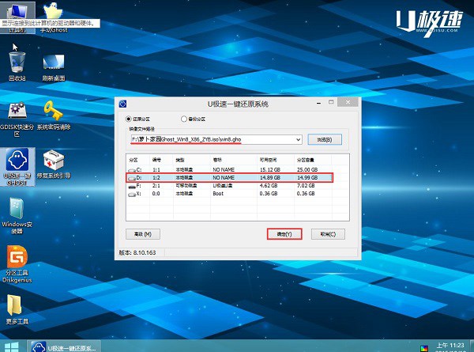Launch GDISK quick partition icon
This screenshot has width=474, height=352.
pyautogui.click(x=17, y=119)
